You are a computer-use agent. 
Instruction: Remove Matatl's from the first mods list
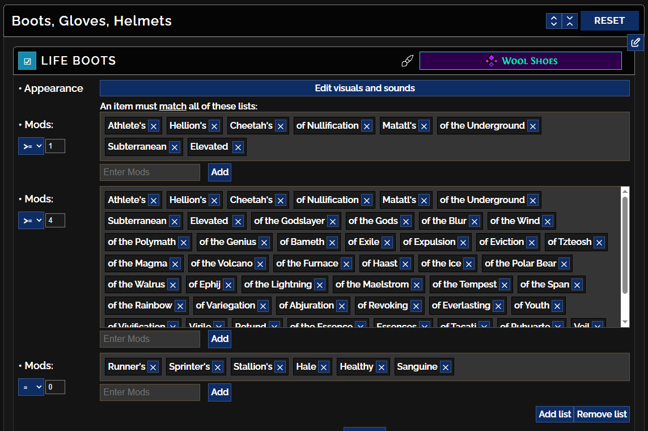424,126
